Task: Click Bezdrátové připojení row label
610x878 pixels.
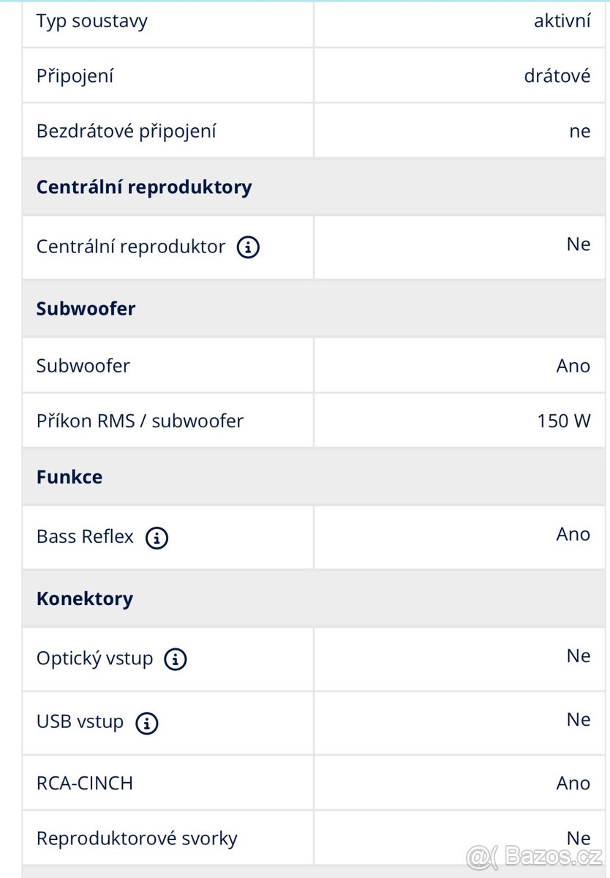Action: (x=127, y=131)
